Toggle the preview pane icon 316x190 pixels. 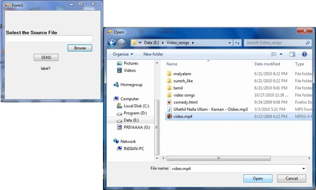click(x=292, y=54)
